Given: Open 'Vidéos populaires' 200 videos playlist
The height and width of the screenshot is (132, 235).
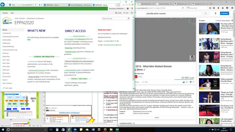Looking at the screenshot, I should click(x=209, y=84).
